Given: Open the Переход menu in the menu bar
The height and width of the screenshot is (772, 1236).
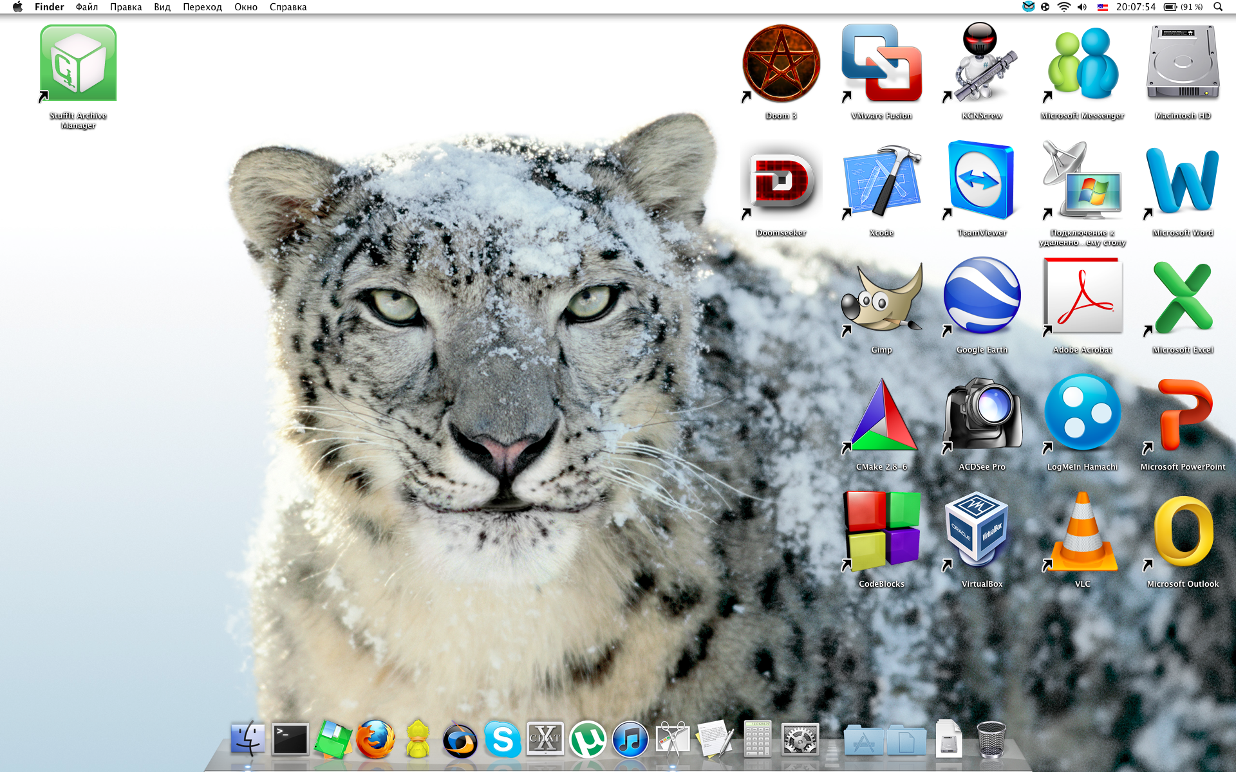Looking at the screenshot, I should [x=202, y=7].
